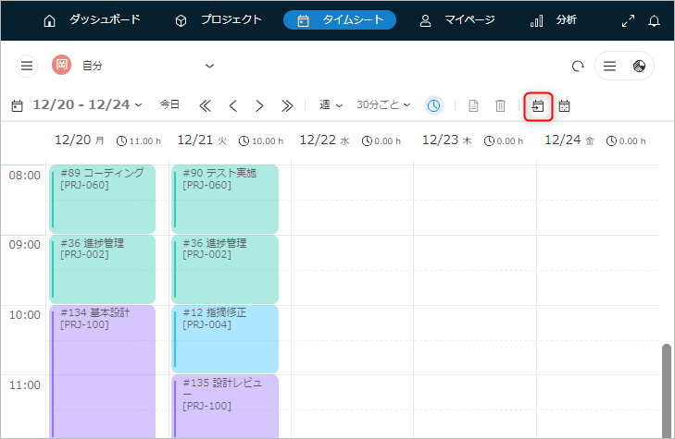Screen dimensions: 675x439
Task: Click the document copy icon in toolbar
Action: pos(473,106)
